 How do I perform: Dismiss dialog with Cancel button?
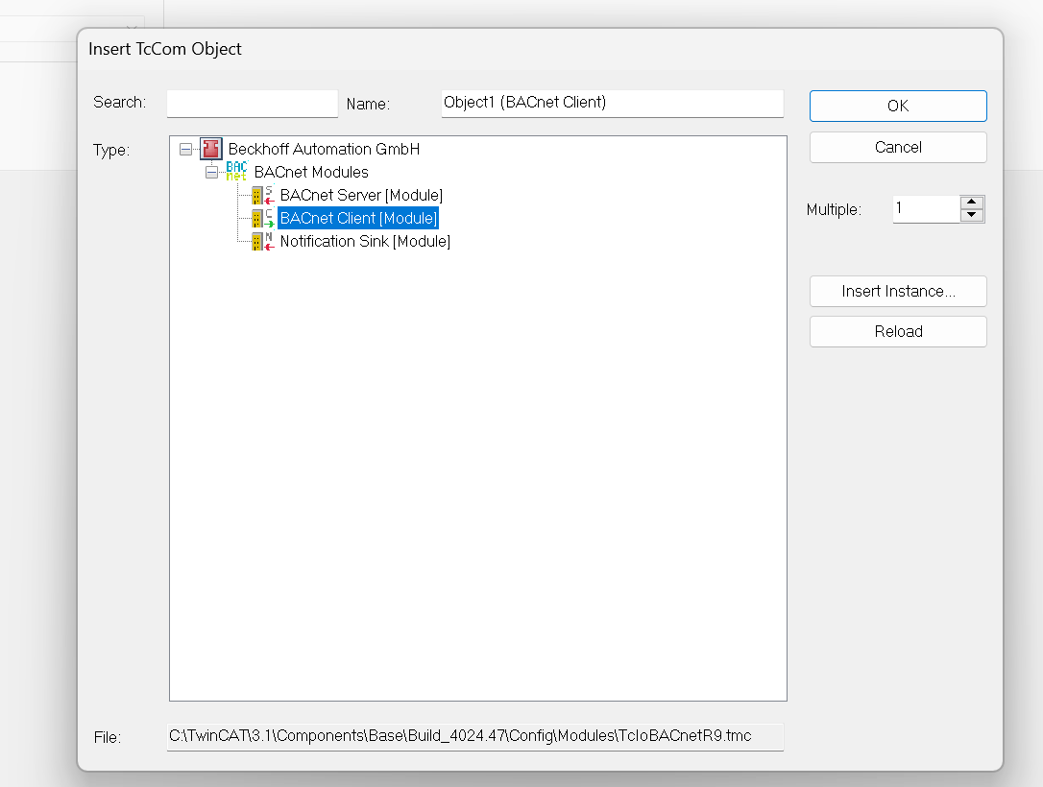[x=898, y=147]
